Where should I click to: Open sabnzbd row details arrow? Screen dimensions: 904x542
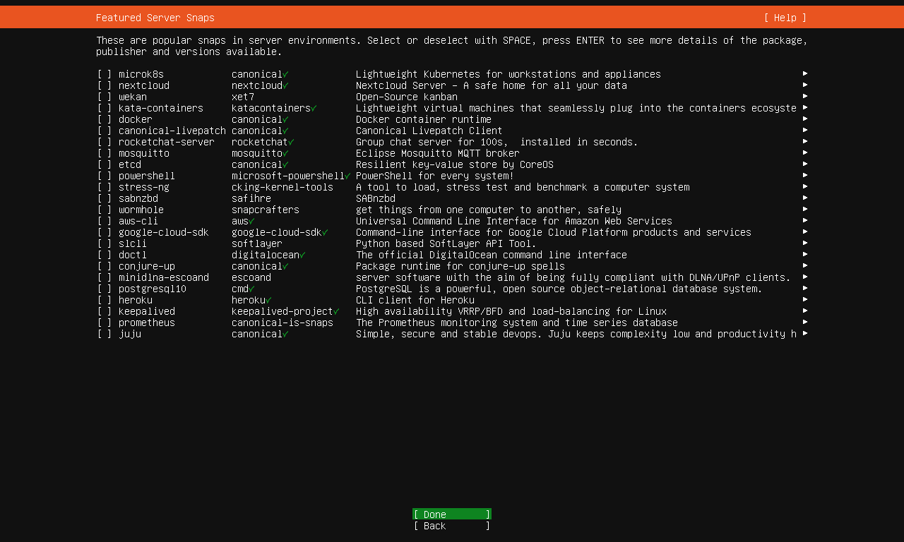click(805, 198)
